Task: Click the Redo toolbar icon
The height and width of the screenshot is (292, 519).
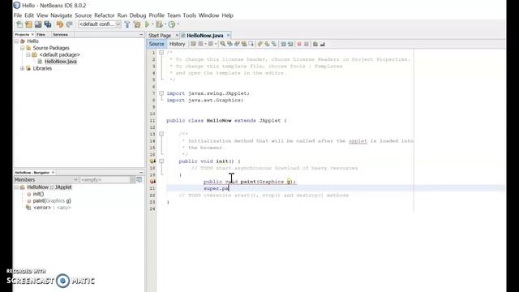Action: [x=69, y=24]
